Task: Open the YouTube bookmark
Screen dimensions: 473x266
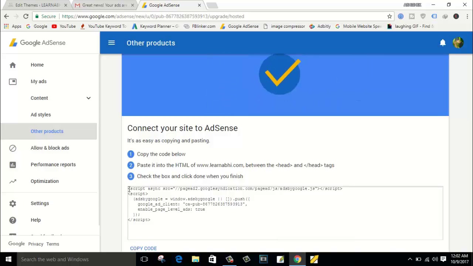Action: click(x=64, y=26)
